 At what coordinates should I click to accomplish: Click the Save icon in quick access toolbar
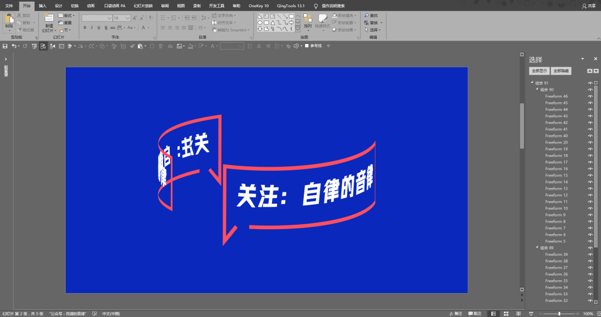coord(5,46)
